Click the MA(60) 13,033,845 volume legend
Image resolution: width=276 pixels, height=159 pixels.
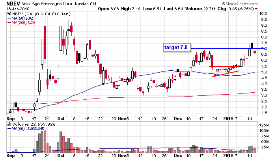pyautogui.click(x=26, y=129)
